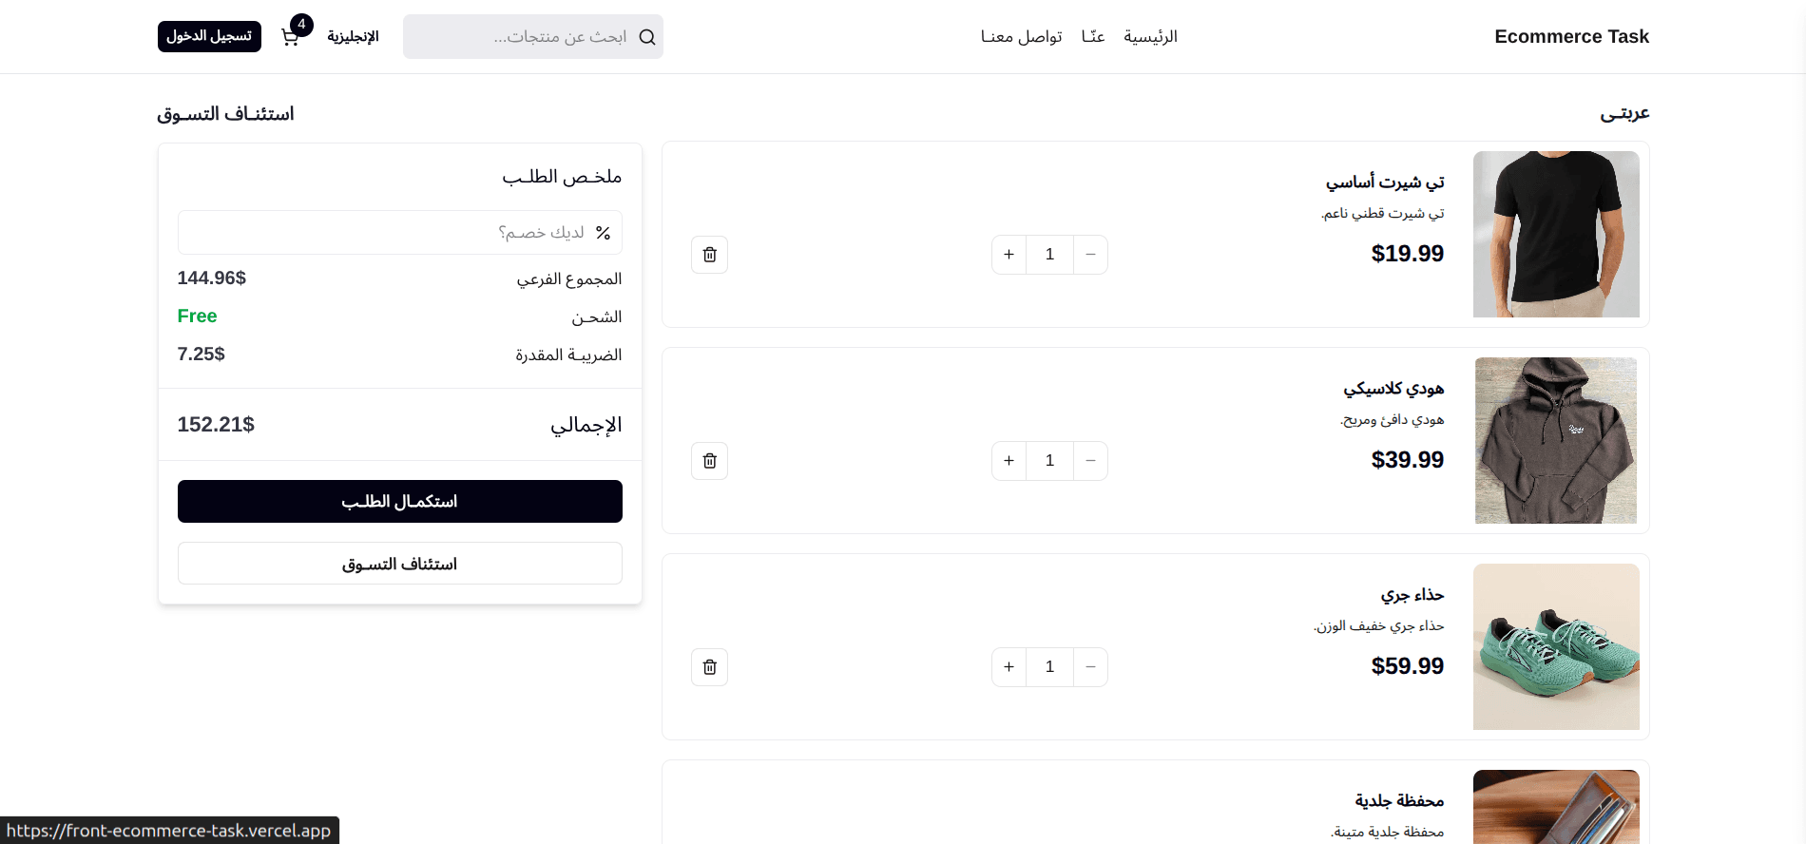The width and height of the screenshot is (1806, 844).
Task: Open the عنّا about page
Action: pos(1093,37)
